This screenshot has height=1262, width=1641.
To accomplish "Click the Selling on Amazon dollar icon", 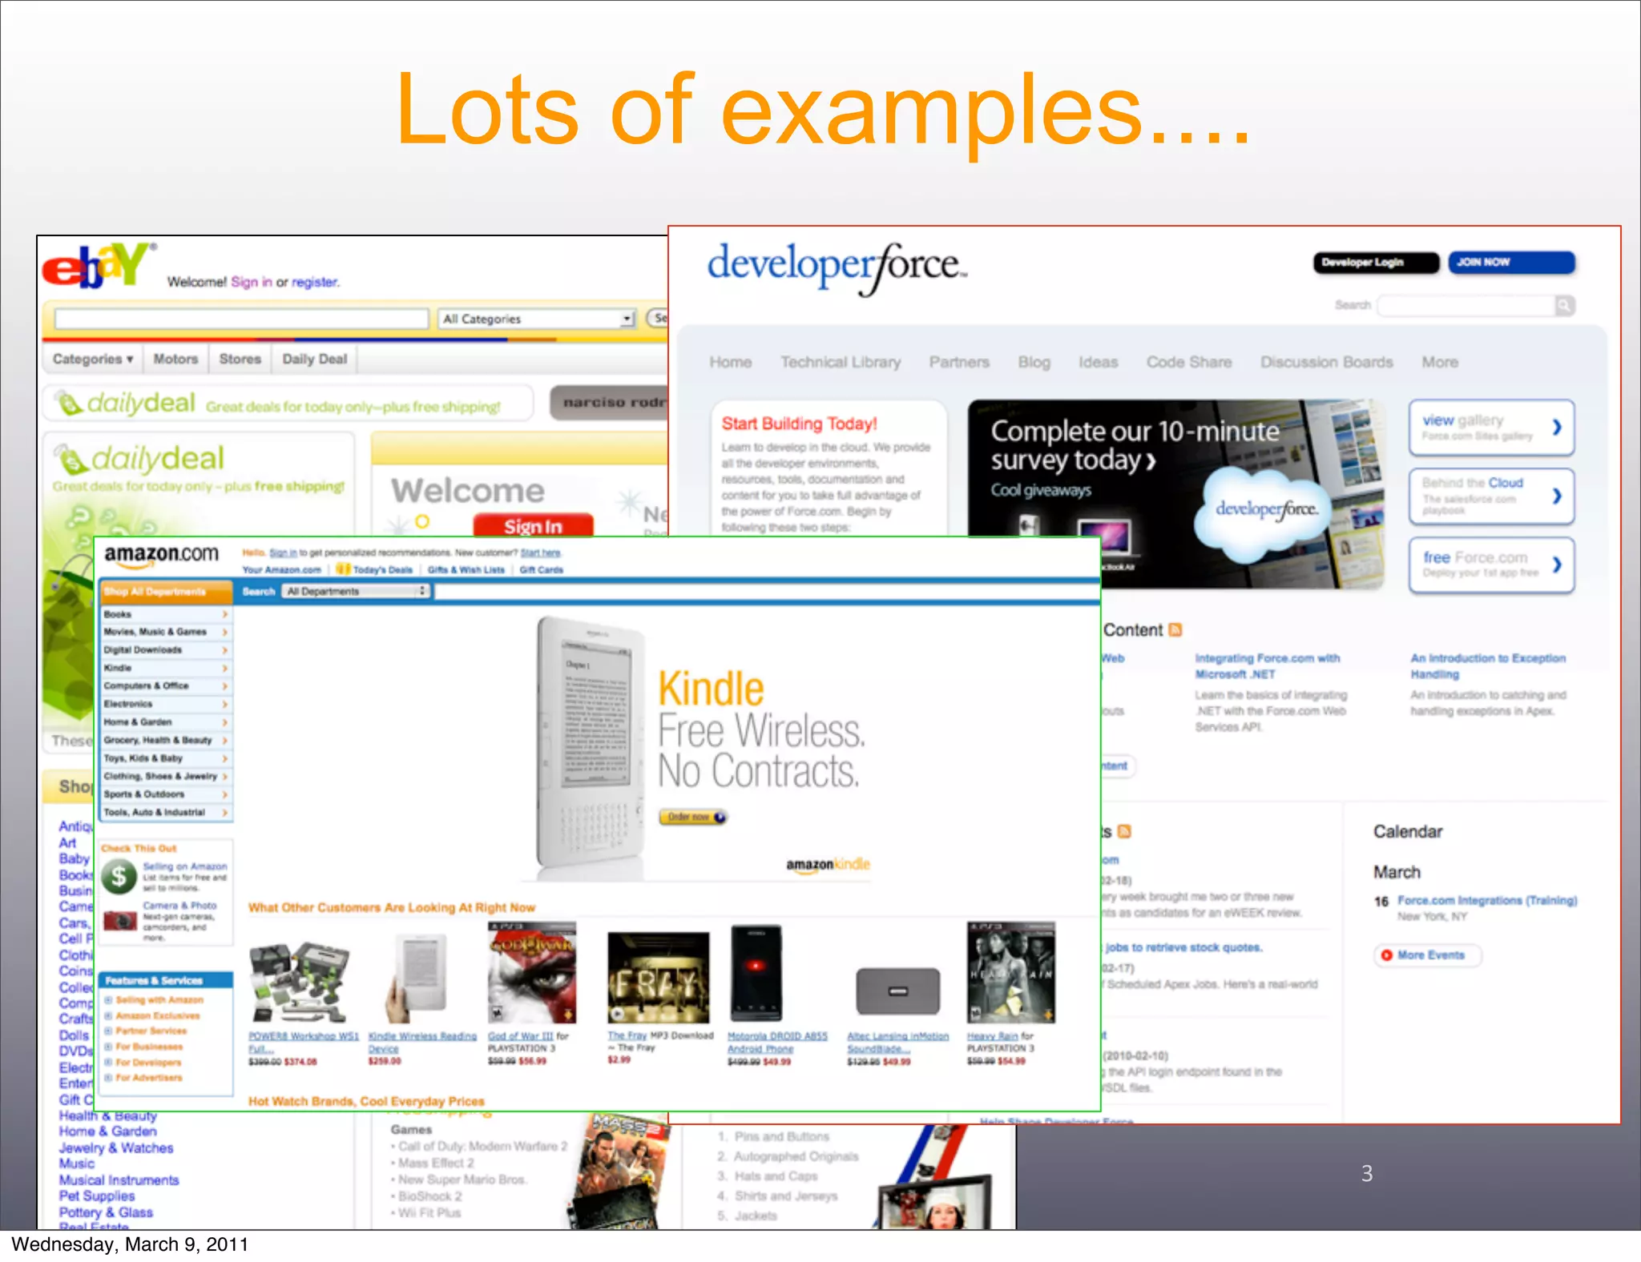I will [x=119, y=878].
